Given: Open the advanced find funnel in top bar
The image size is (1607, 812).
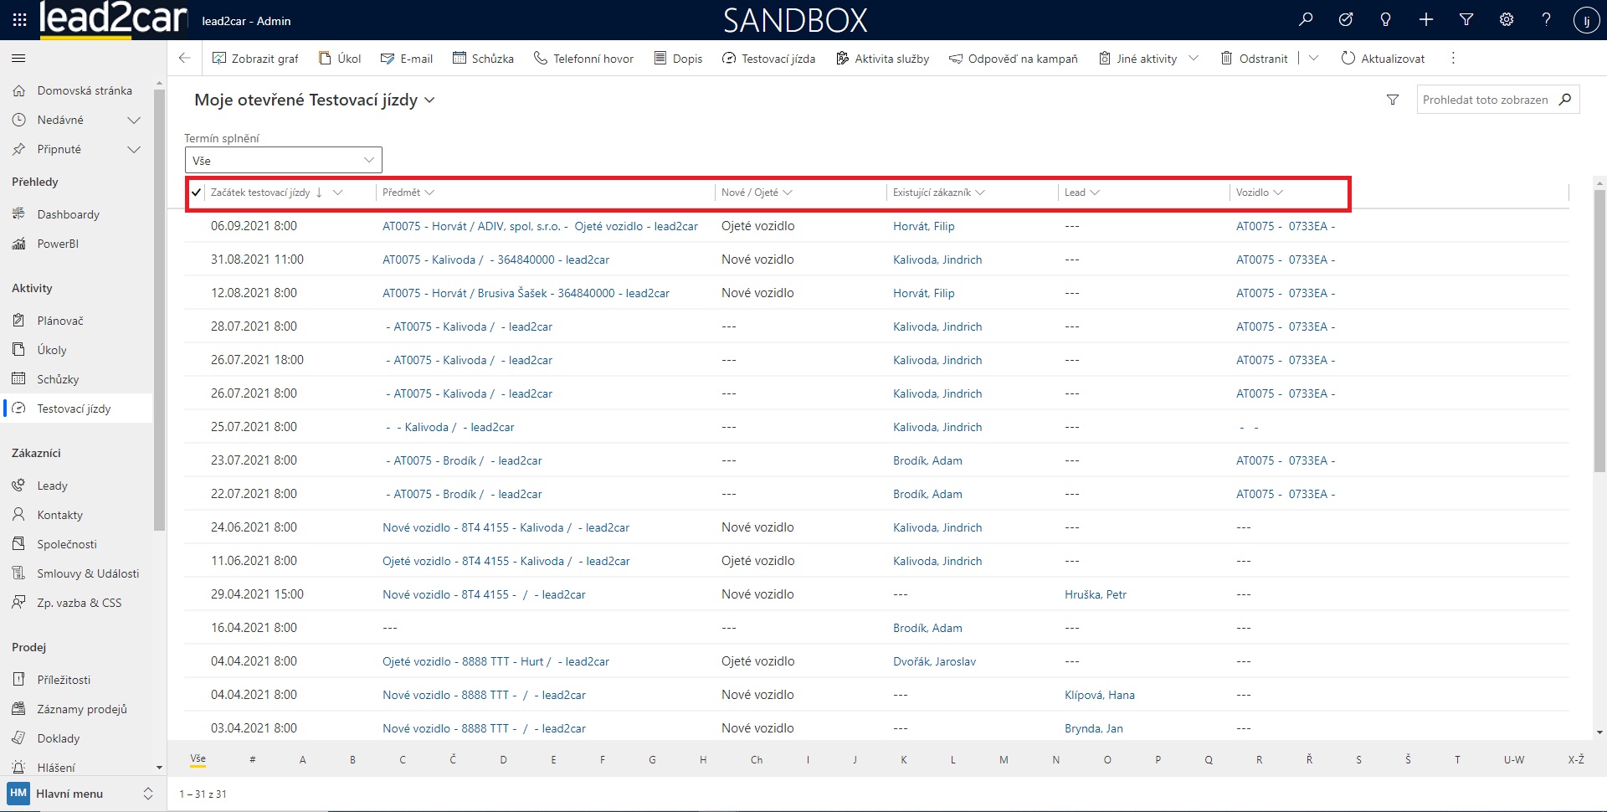Looking at the screenshot, I should click(1466, 20).
